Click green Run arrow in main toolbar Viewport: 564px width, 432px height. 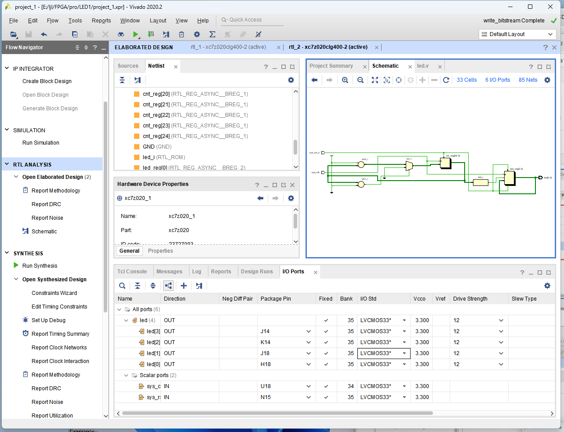point(136,34)
